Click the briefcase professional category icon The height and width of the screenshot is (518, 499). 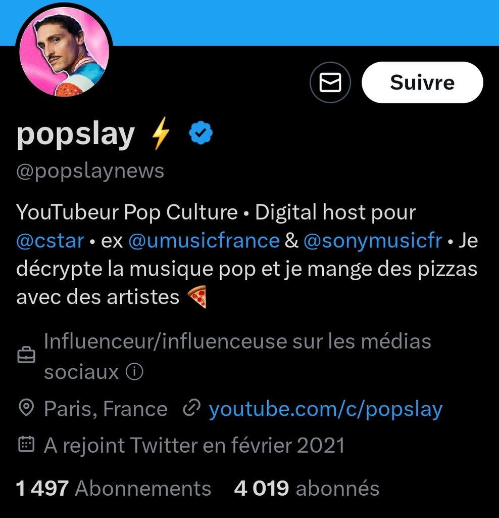pos(26,356)
